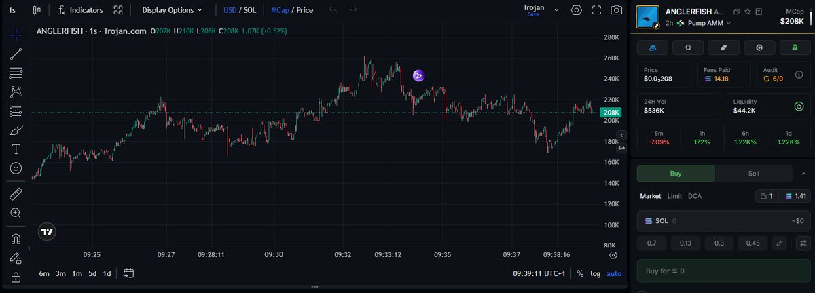Set the chart range to 5d

pos(92,273)
